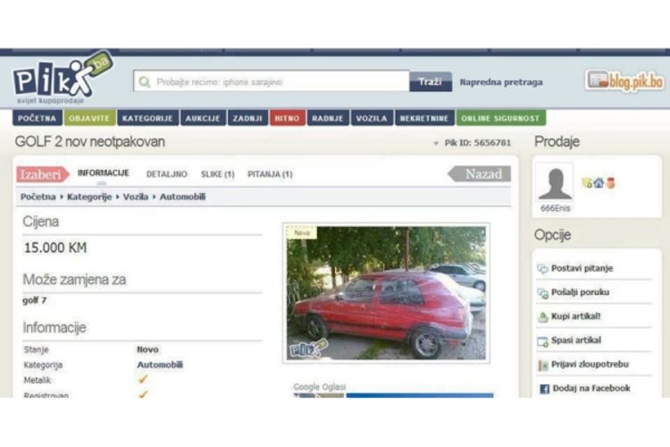Click the golf 7 exchange text
This screenshot has width=670, height=447.
tap(35, 300)
